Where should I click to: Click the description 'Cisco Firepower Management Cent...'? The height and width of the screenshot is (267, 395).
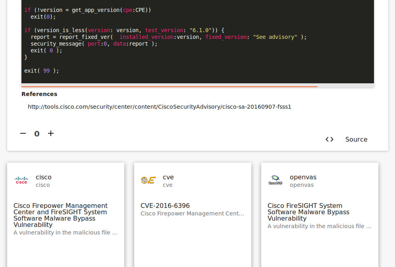(192, 213)
